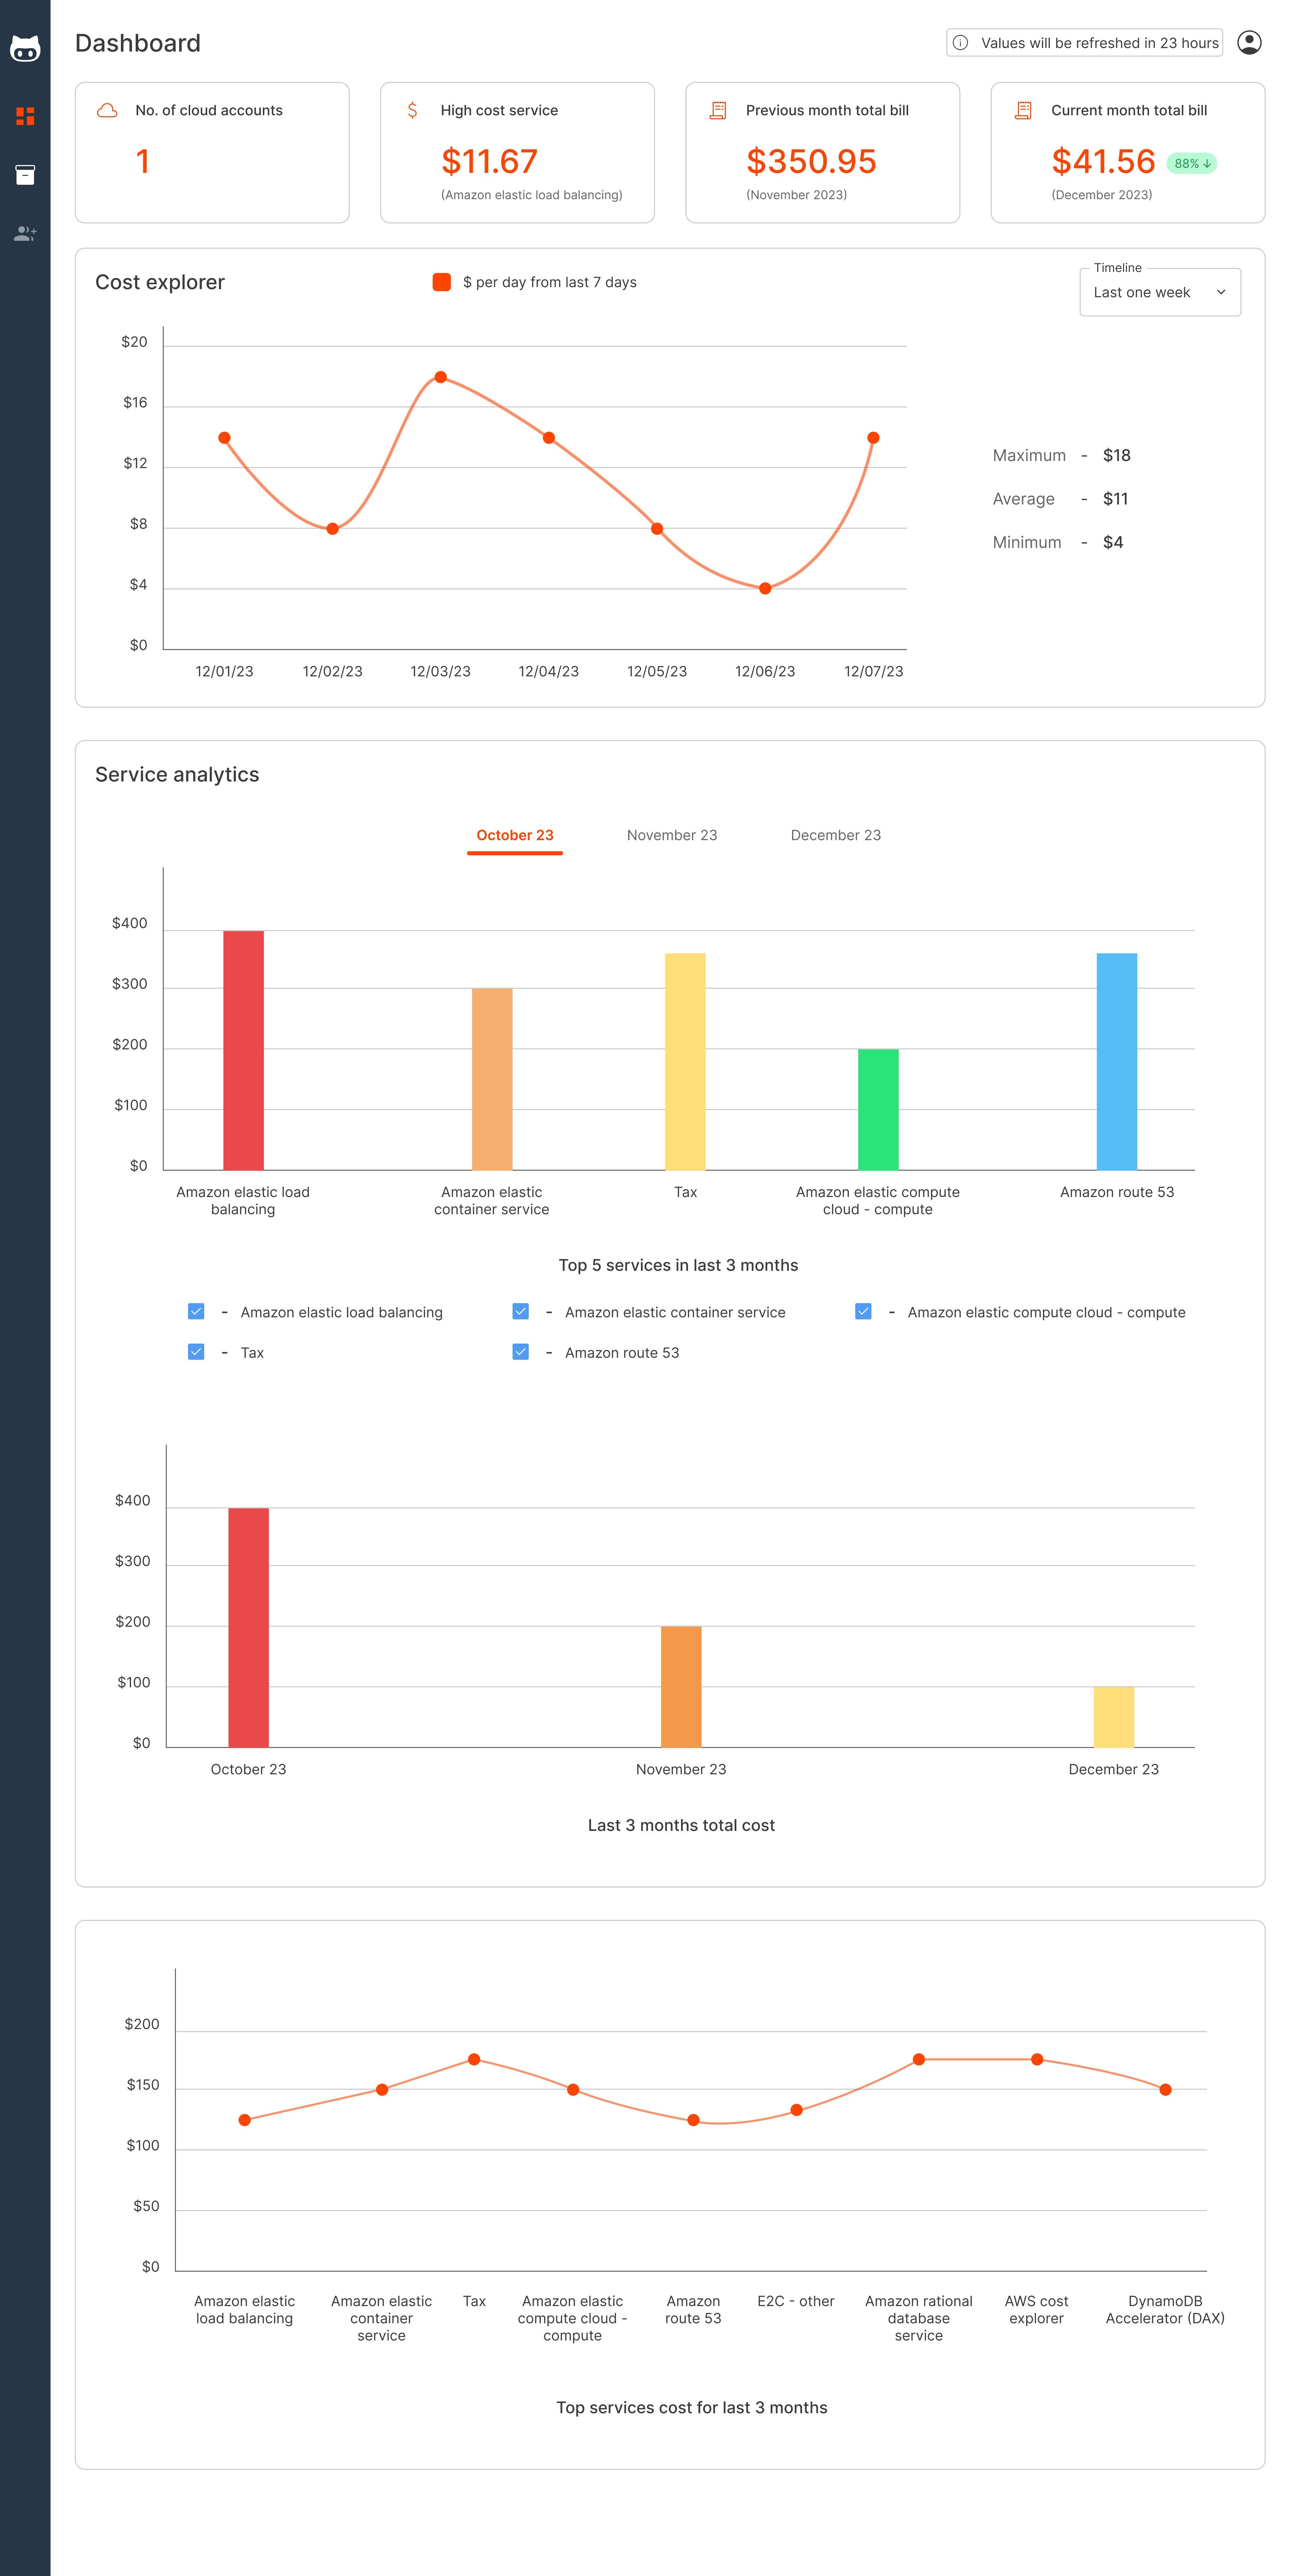Click the 12/01/23 data point on cost chart
Viewport: 1294px width, 2576px height.
[x=224, y=438]
